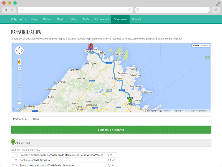Click the Mappa Interattiva heading
The width and height of the screenshot is (222, 167).
tap(26, 32)
